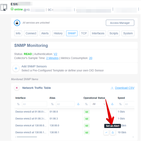The width and height of the screenshot is (141, 141).
Task: Click the download icon beside Download CSV
Action: point(112,88)
